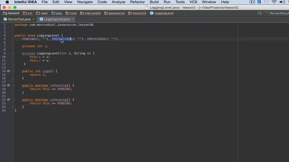This screenshot has height=162, width=289.
Task: Click the Time Machine menu bar icon
Action: (x=266, y=2)
